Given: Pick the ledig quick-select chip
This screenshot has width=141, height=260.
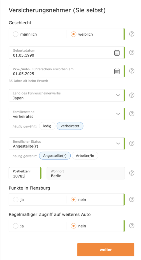Looking at the screenshot, I should (x=47, y=126).
